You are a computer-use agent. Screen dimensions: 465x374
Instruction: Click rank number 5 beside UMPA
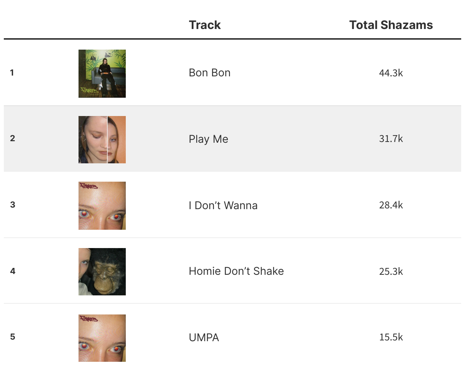[x=13, y=337]
